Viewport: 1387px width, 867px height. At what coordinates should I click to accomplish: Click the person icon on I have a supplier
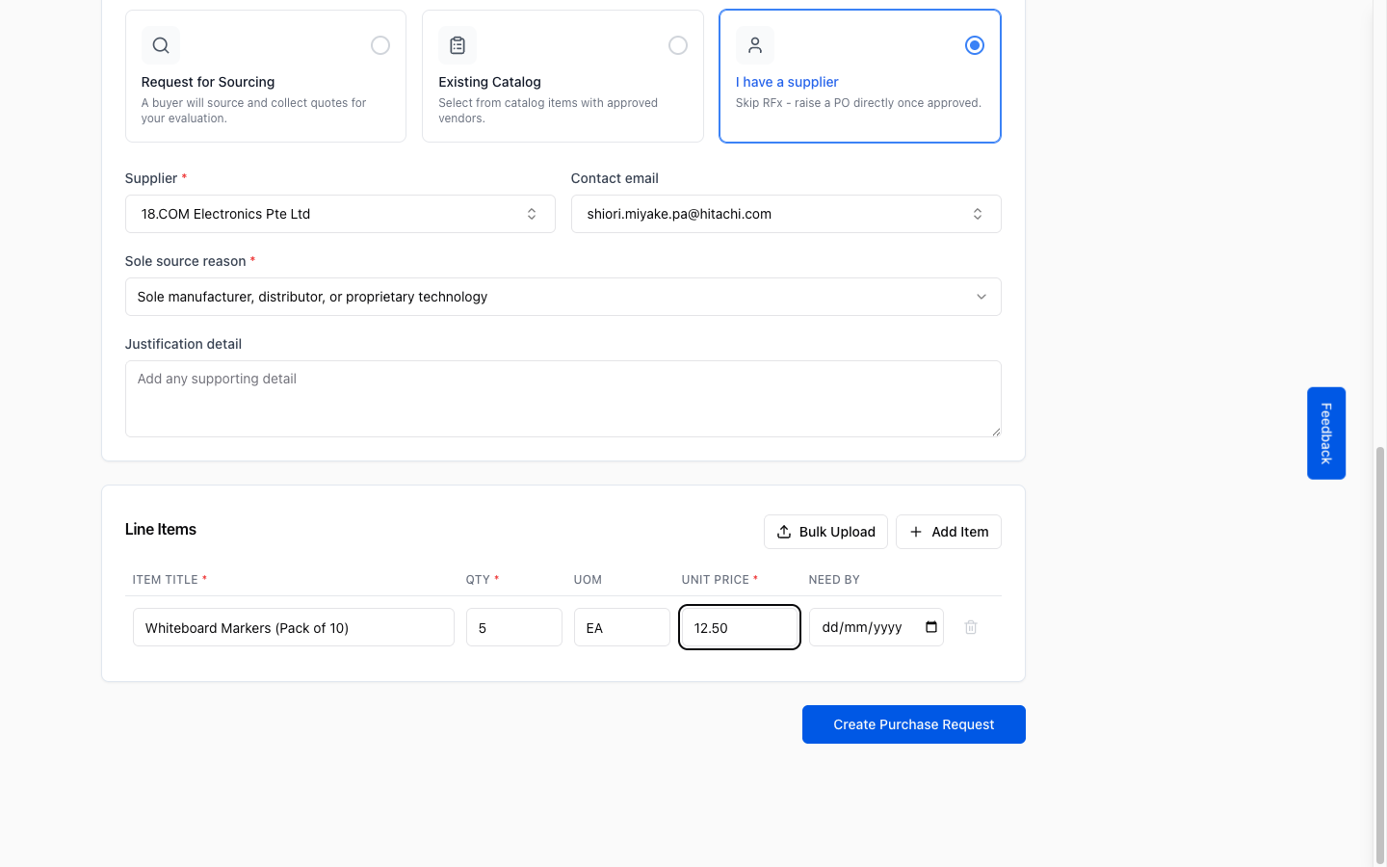pyautogui.click(x=755, y=45)
